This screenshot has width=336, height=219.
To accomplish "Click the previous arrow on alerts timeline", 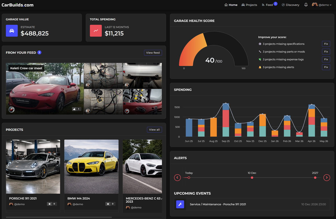I will [x=177, y=178].
